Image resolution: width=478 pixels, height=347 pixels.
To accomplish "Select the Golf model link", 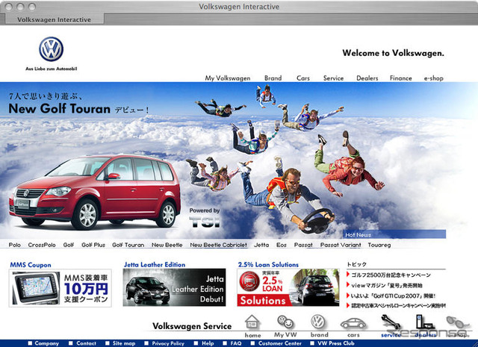I will 69,245.
